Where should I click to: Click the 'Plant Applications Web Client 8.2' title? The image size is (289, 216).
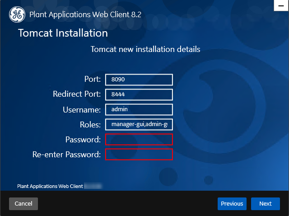[x=85, y=14]
